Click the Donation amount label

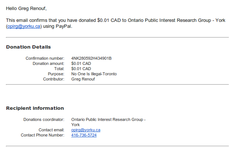(49, 63)
